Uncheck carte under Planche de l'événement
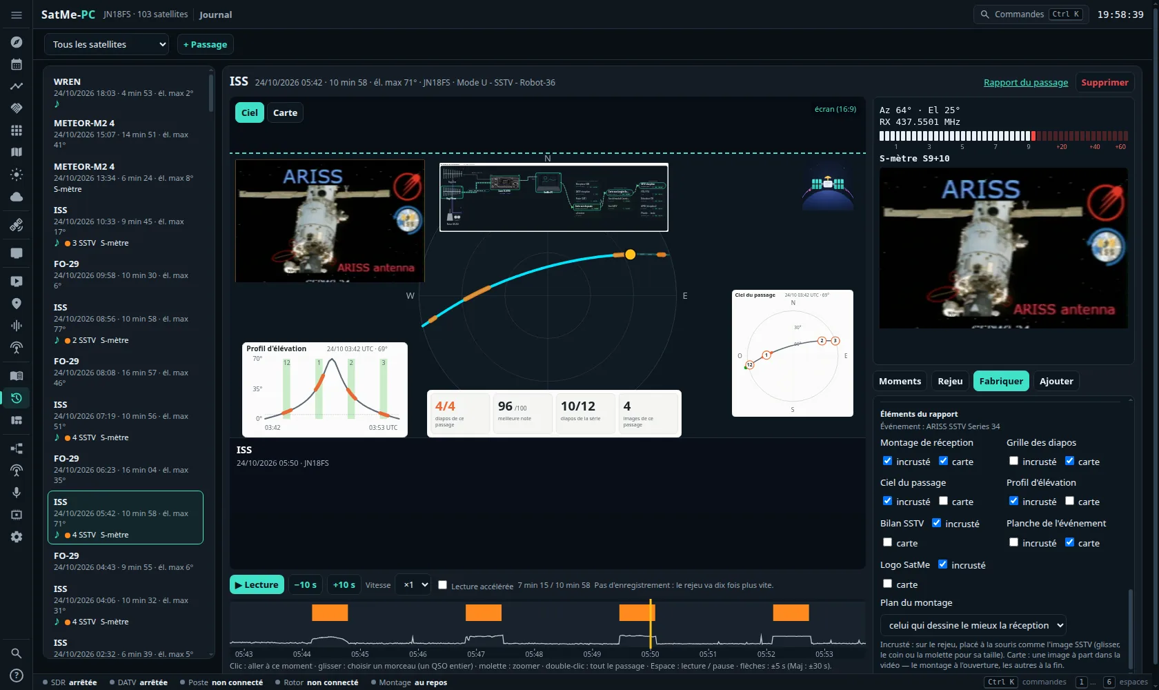1159x690 pixels. click(1069, 542)
